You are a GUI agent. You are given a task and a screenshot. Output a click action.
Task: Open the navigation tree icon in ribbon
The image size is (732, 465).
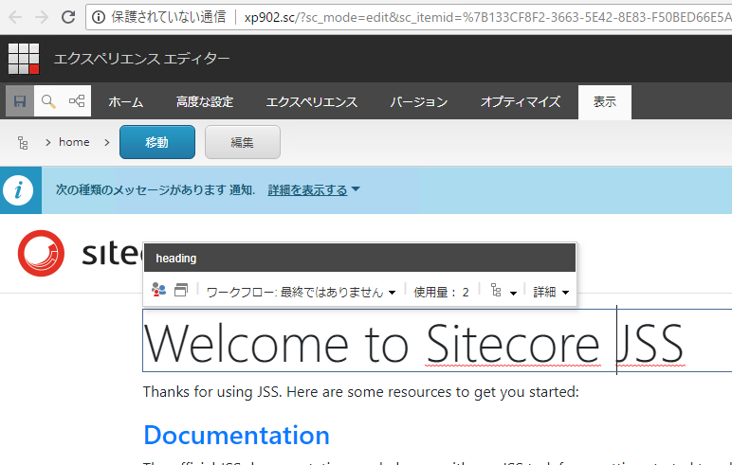77,101
